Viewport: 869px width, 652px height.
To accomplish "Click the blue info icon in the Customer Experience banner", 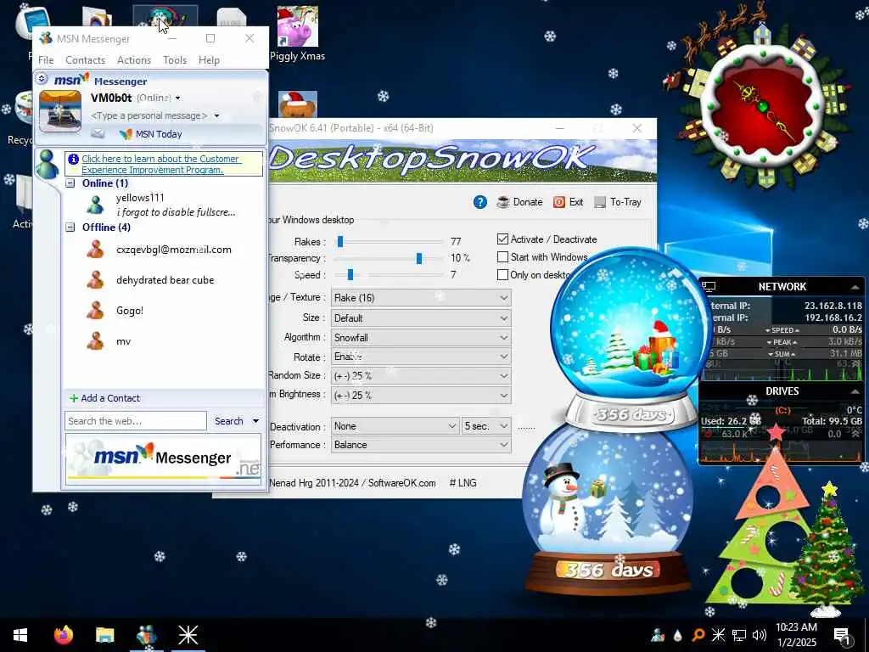I will [x=73, y=159].
